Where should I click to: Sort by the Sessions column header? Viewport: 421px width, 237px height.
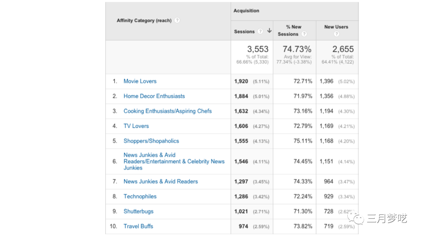click(244, 32)
